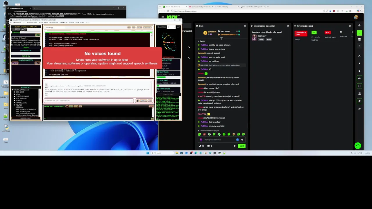This screenshot has height=209, width=372.
Task: Click the purple microphone icon in chat input
Action: point(201,140)
